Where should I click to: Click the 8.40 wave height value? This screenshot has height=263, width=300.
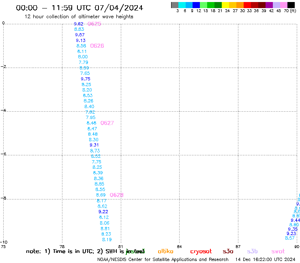point(89,106)
